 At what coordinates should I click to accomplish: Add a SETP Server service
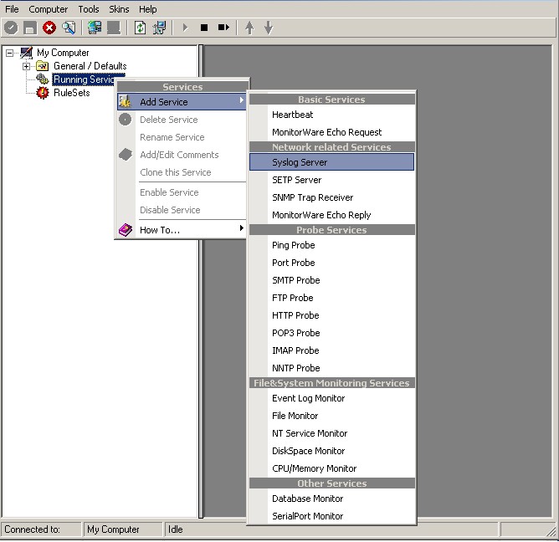point(332,180)
